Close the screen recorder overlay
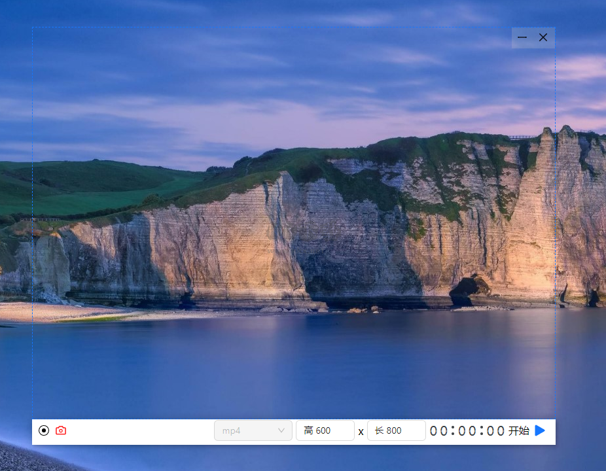 pyautogui.click(x=543, y=37)
